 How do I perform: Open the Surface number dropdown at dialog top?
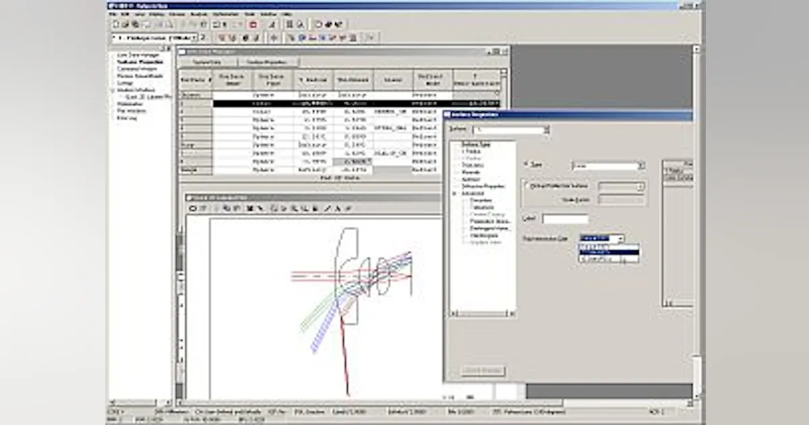pyautogui.click(x=547, y=129)
